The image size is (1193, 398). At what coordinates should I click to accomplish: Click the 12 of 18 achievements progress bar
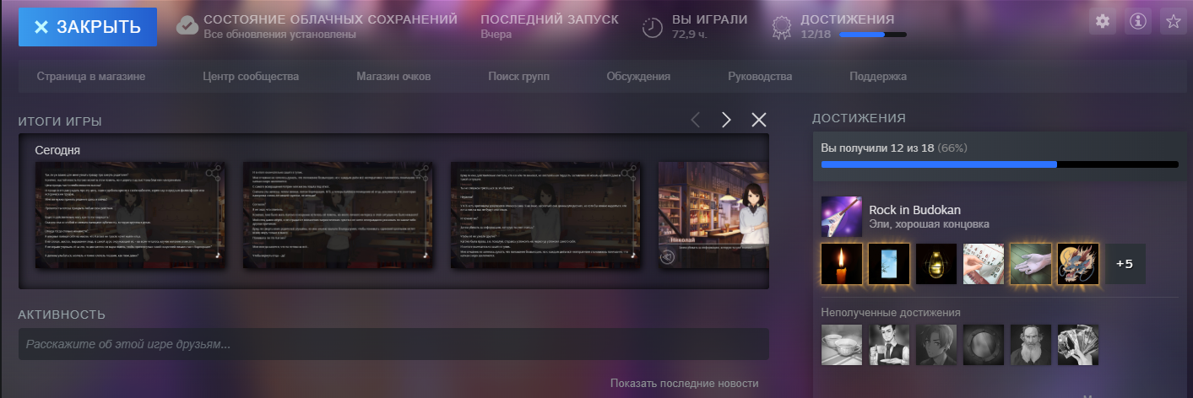coord(1000,164)
